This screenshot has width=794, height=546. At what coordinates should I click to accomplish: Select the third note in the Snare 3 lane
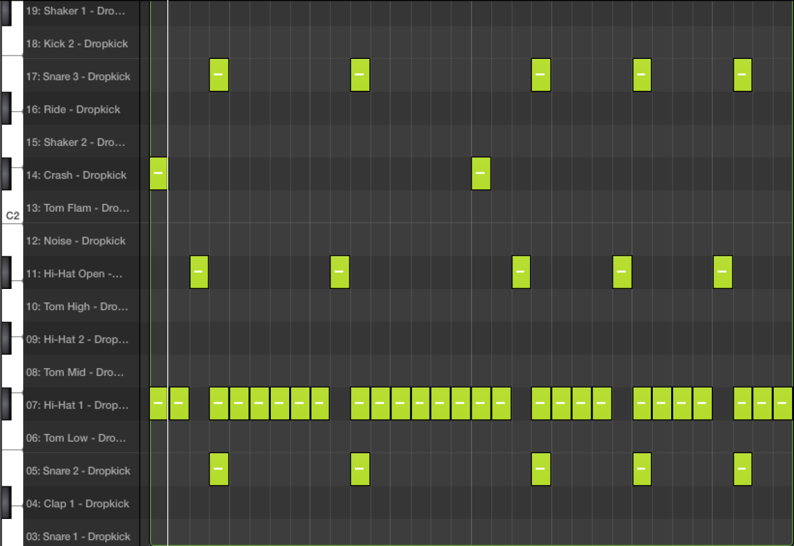point(541,75)
